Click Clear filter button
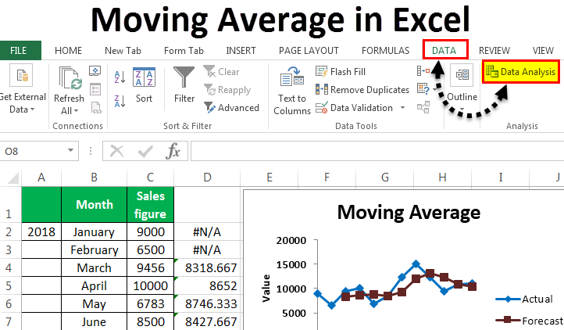 coord(221,72)
